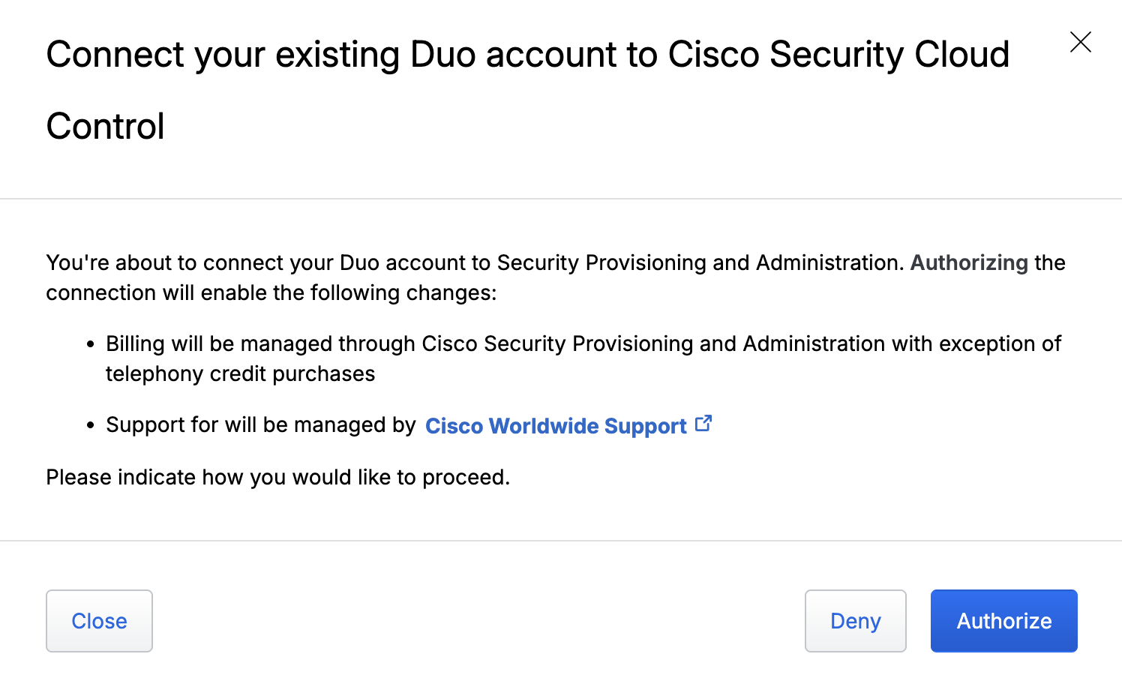Click the sentence asking how to proceed

coord(277,477)
